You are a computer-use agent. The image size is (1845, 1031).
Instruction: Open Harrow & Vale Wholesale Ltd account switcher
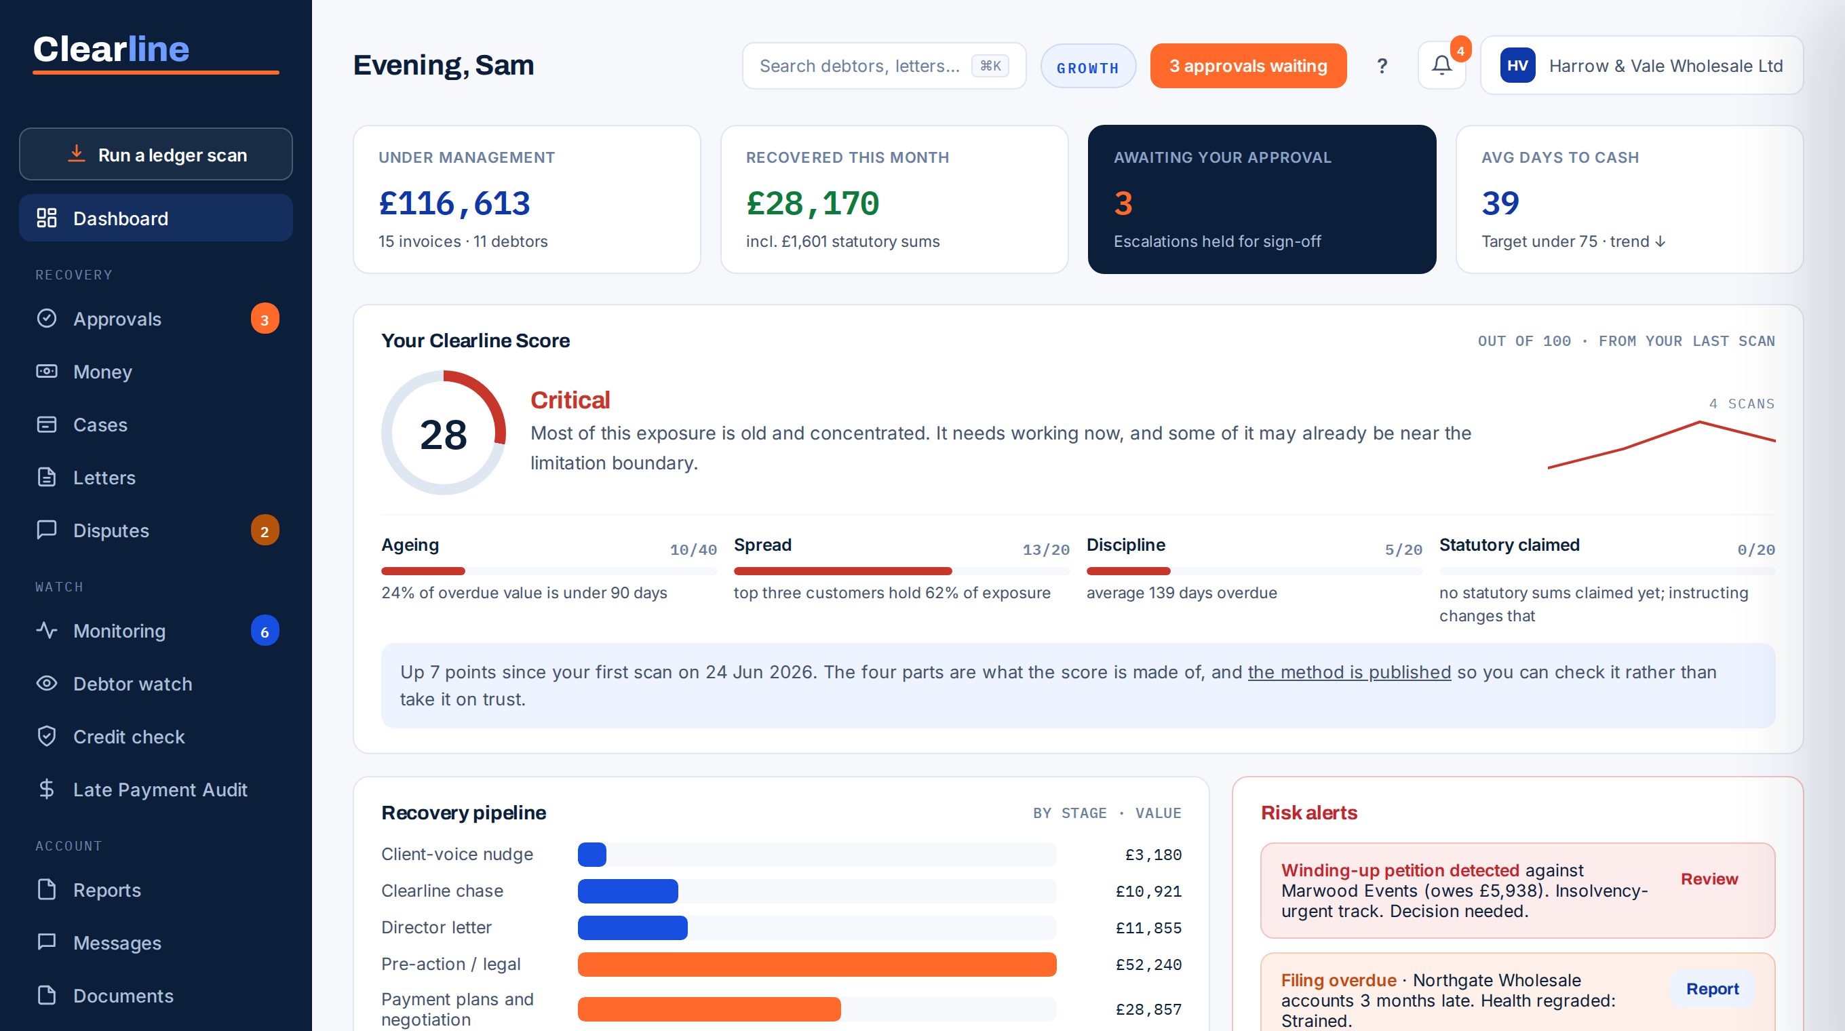(1642, 65)
